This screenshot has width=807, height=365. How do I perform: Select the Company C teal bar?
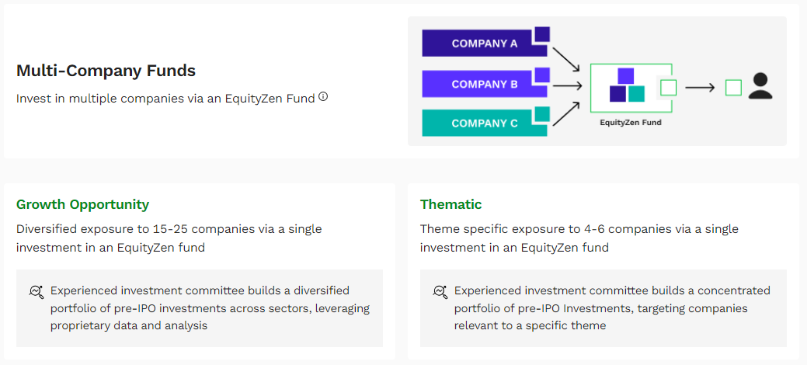[x=484, y=123]
